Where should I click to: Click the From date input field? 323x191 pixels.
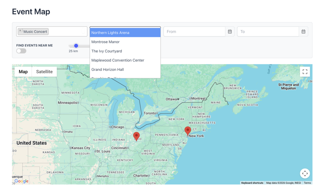click(x=194, y=32)
